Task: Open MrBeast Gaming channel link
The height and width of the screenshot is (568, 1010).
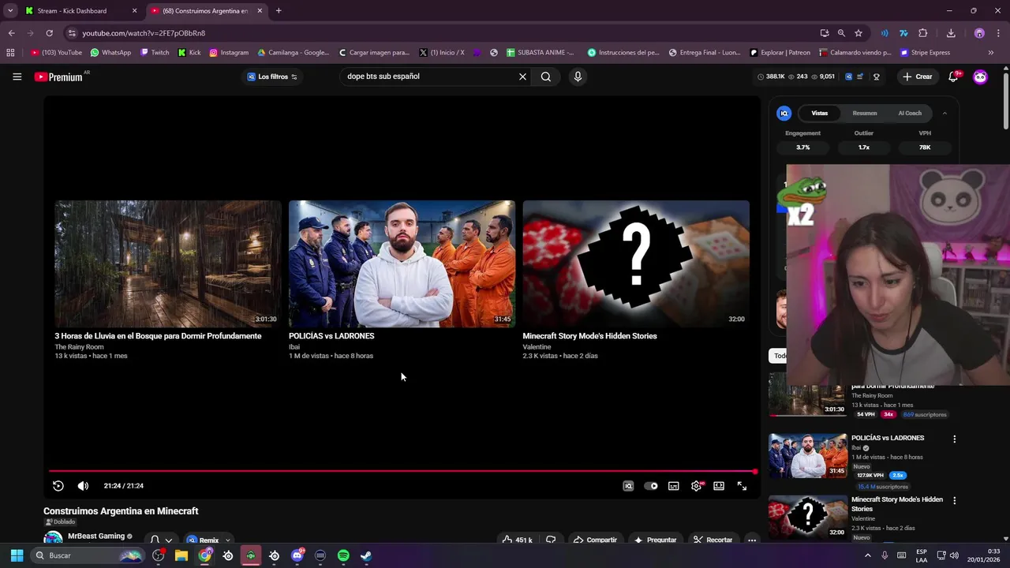Action: (96, 536)
